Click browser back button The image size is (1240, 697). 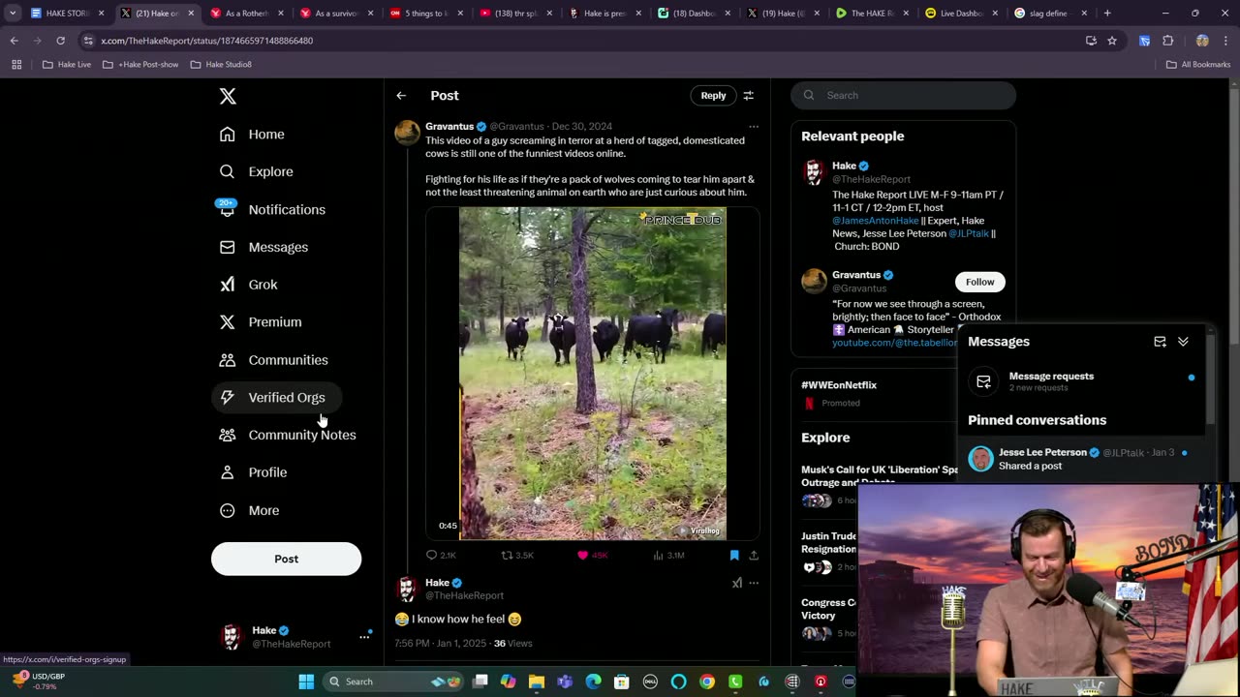click(x=14, y=41)
